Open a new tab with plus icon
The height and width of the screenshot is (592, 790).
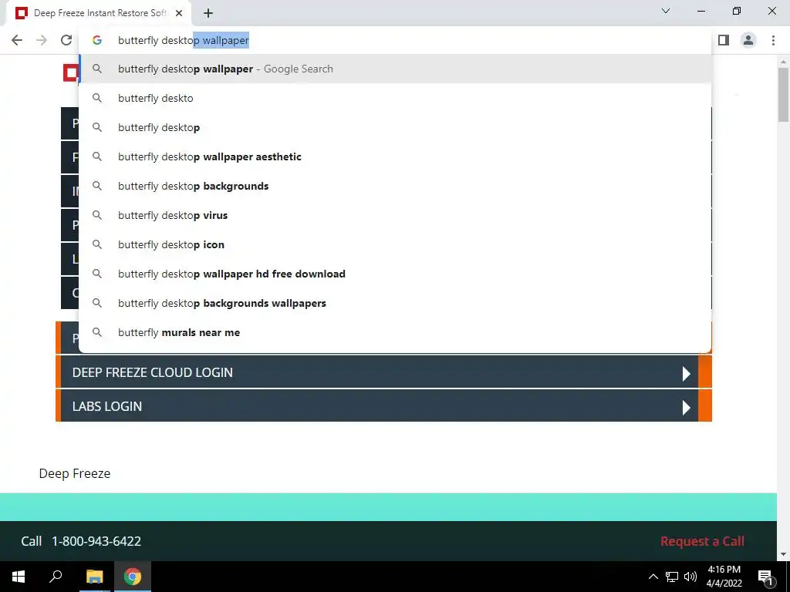coord(208,13)
